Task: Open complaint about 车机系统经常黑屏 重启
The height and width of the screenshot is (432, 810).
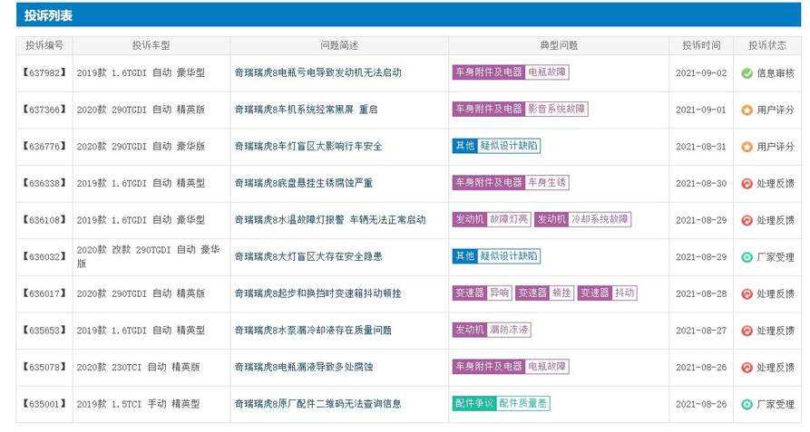Action: click(x=306, y=110)
